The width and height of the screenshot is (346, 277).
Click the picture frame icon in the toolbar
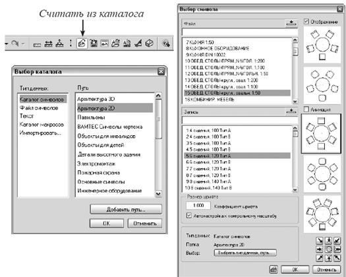click(104, 43)
